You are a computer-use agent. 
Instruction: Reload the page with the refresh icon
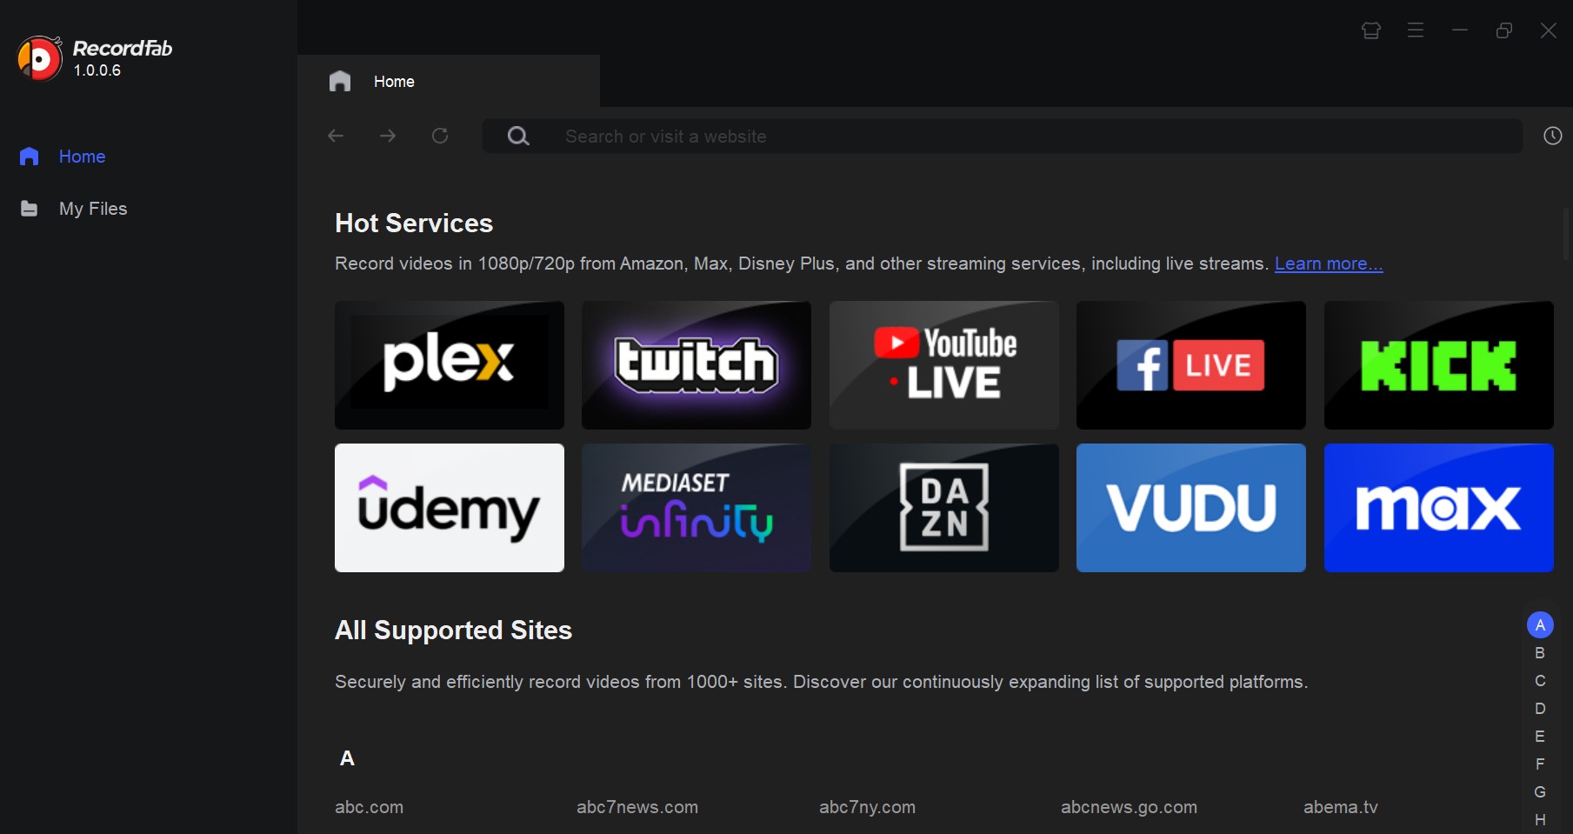pyautogui.click(x=440, y=136)
